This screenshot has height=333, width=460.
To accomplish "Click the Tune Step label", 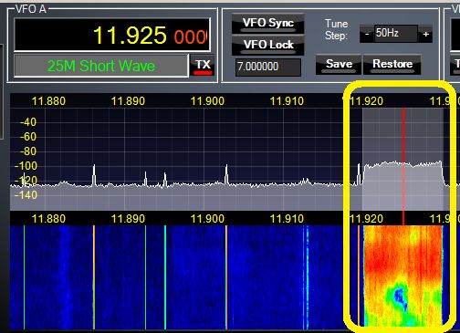I will pyautogui.click(x=336, y=30).
